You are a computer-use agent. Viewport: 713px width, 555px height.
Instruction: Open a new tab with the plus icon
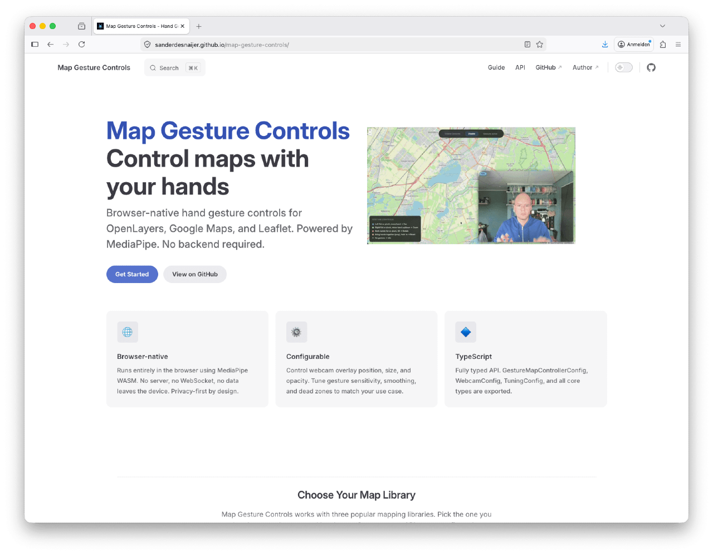(199, 26)
